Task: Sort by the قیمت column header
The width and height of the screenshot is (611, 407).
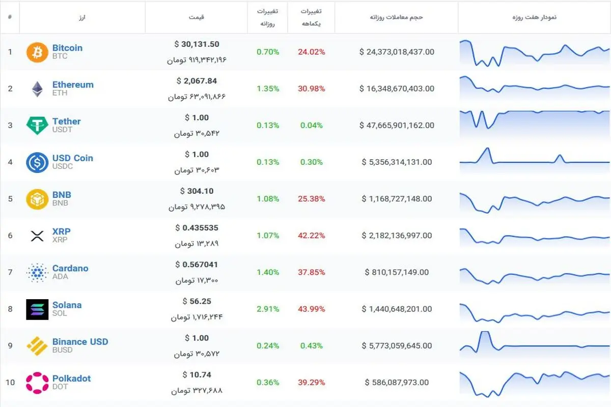Action: [x=197, y=17]
